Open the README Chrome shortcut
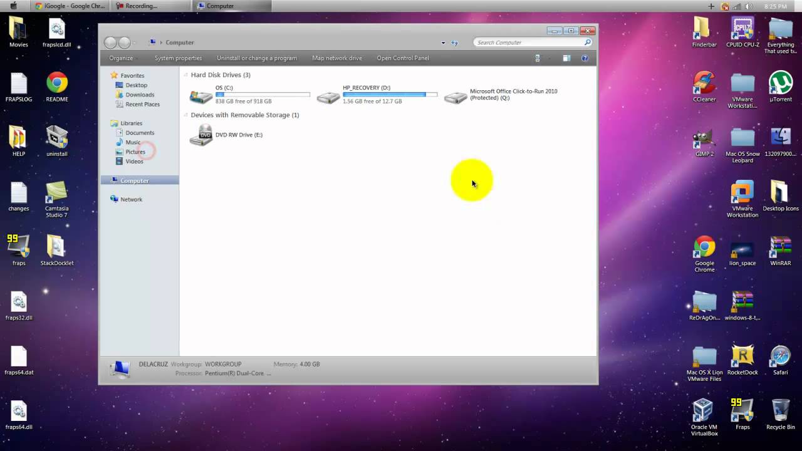The height and width of the screenshot is (451, 802). pos(57,87)
